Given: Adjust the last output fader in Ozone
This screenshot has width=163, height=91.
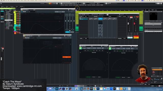Looking at the screenshot, I should [74, 21].
